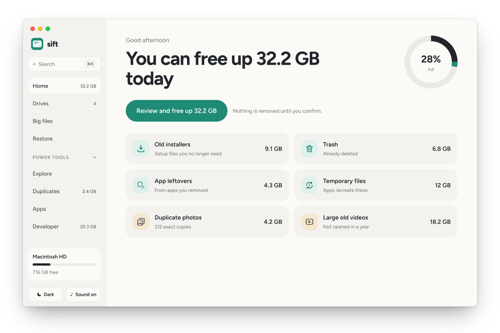Open the Trash card
Viewport: 500px width, 333px height.
(x=376, y=149)
